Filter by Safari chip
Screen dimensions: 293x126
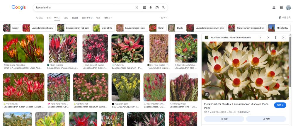click(x=158, y=28)
